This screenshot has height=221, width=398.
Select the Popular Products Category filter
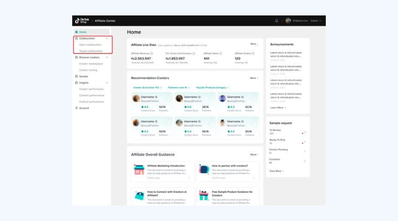click(x=212, y=87)
